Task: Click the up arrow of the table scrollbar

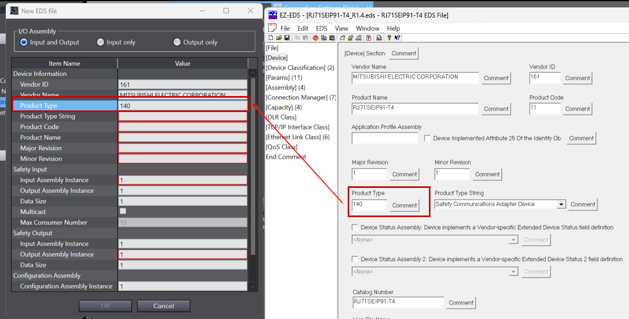Action: click(253, 73)
